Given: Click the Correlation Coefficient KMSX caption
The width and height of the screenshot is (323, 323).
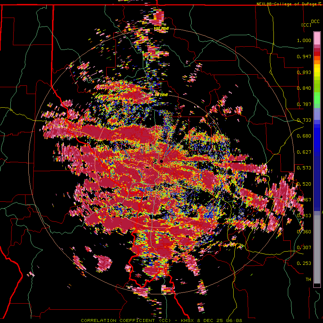Looking at the screenshot, I should 161,320.
